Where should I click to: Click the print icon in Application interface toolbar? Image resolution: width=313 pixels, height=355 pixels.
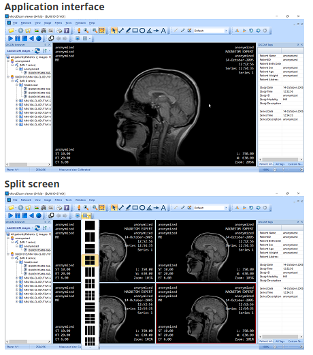coord(59,31)
